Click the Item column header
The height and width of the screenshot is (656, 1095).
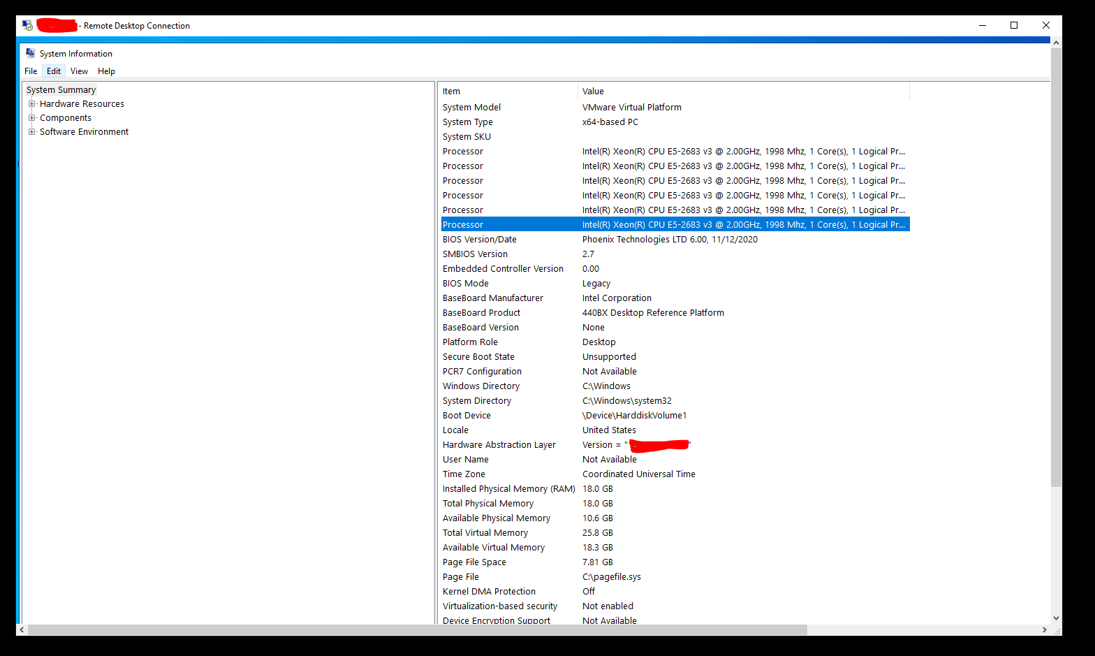(509, 92)
